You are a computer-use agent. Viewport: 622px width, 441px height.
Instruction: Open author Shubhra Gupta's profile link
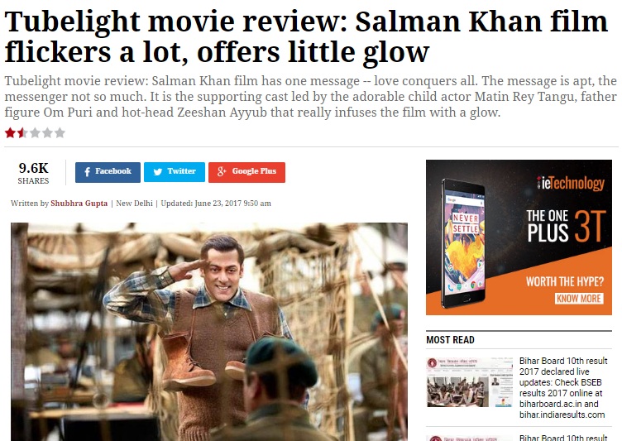click(79, 204)
